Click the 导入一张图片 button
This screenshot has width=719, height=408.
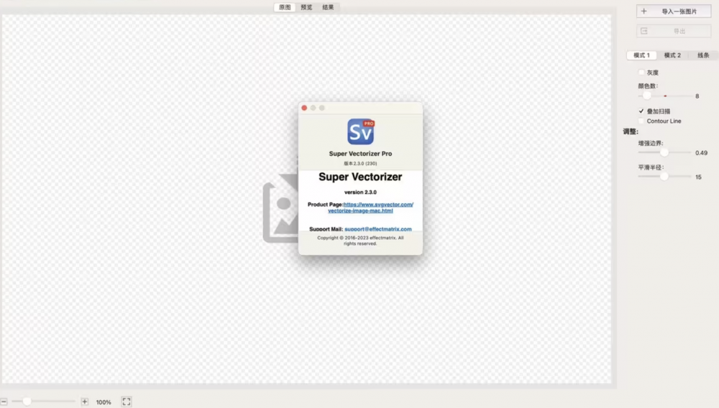[x=674, y=11]
